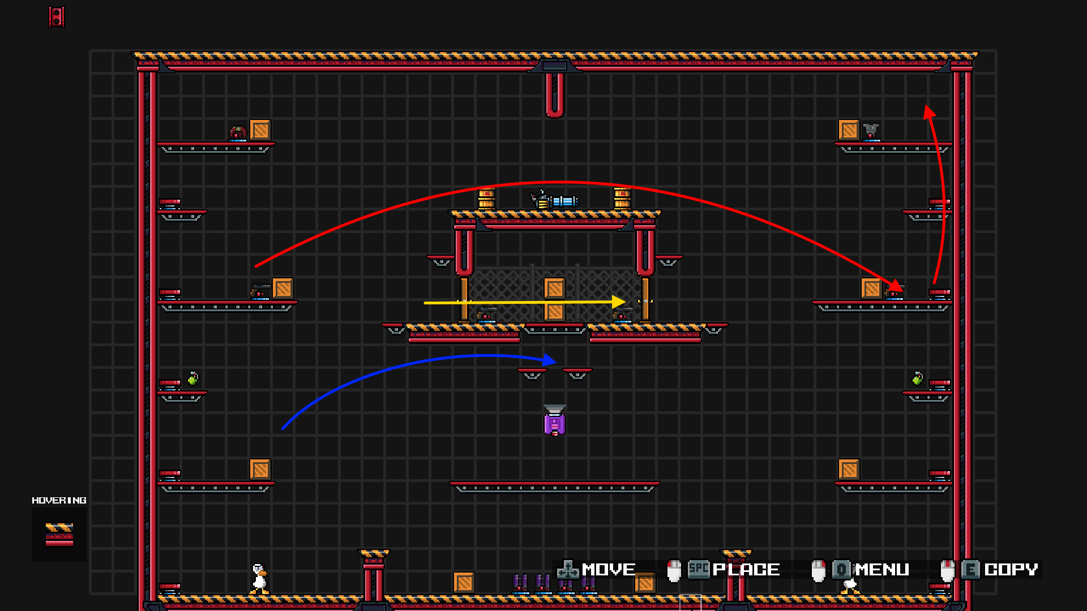This screenshot has height=611, width=1087.
Task: Click the SPC key icon beside PLACE
Action: coord(699,569)
